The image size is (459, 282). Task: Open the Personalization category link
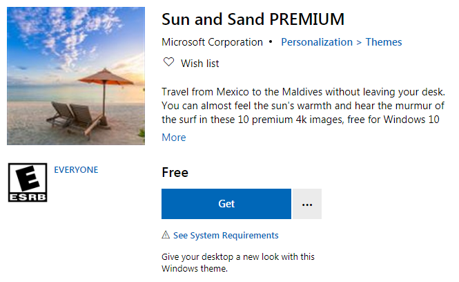(x=317, y=42)
